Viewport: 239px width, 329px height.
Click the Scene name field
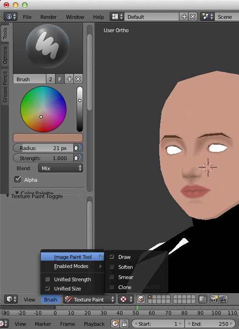click(x=227, y=17)
